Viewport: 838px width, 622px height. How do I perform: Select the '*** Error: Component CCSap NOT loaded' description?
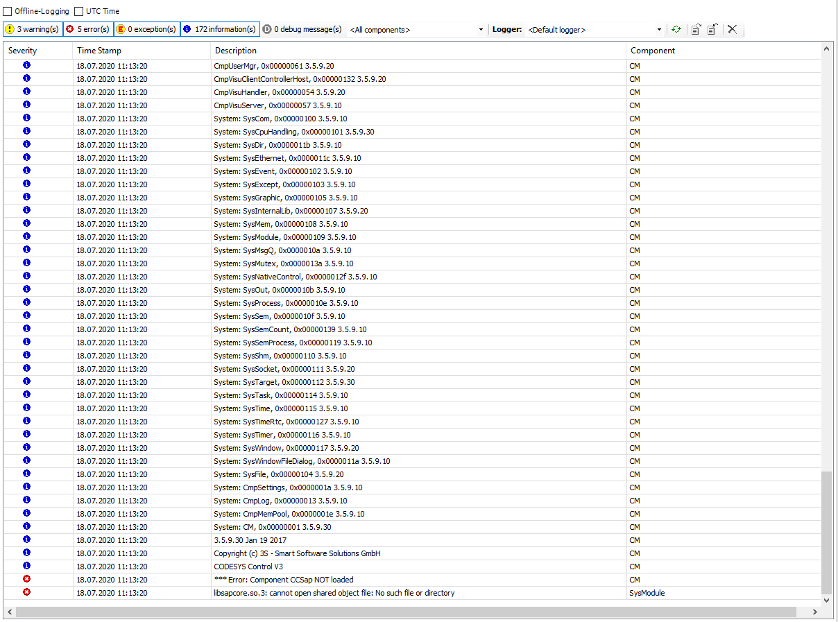click(x=283, y=580)
